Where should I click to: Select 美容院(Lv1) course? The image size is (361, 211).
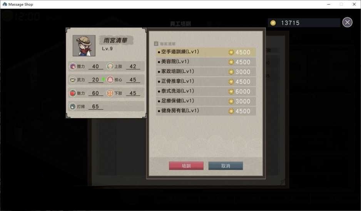(x=206, y=62)
